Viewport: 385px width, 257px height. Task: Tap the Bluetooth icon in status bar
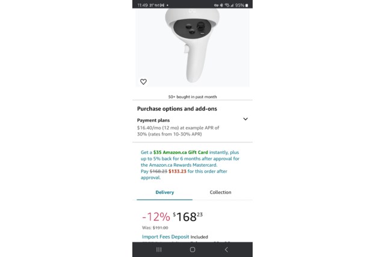(221, 5)
